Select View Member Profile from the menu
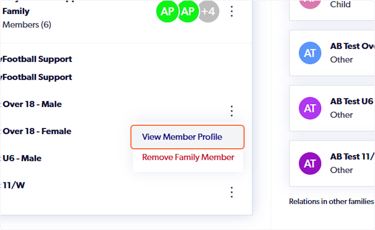Viewport: 375px width, 230px height. pos(182,137)
